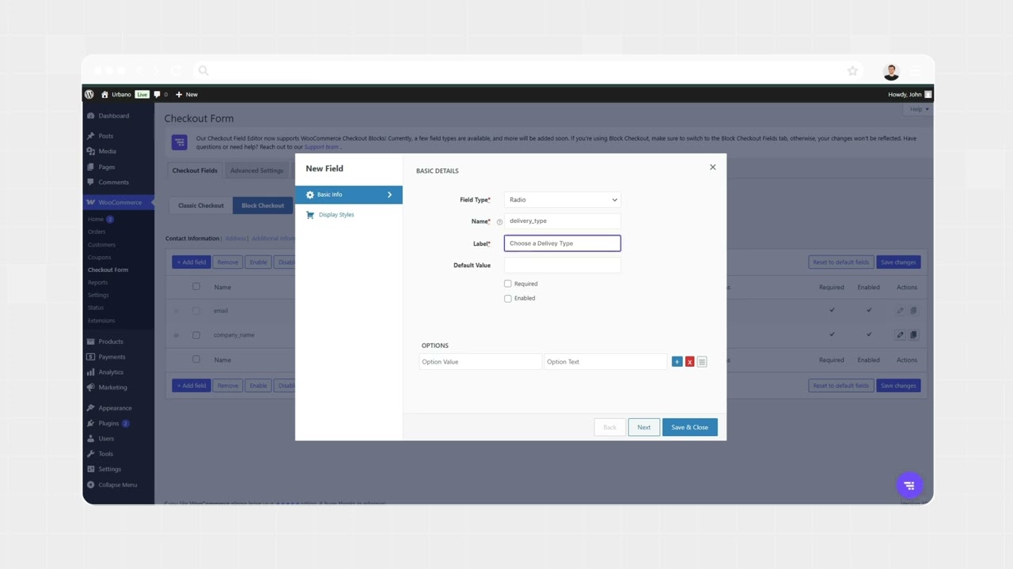This screenshot has width=1013, height=569.
Task: Open Plugins in the sidebar
Action: [x=108, y=423]
